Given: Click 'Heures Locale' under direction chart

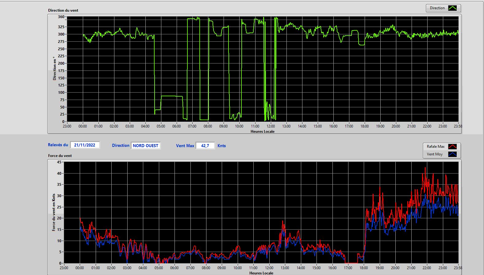Looking at the screenshot, I should coord(263,132).
